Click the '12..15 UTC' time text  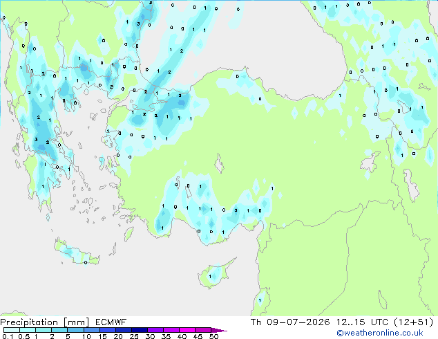(x=362, y=322)
